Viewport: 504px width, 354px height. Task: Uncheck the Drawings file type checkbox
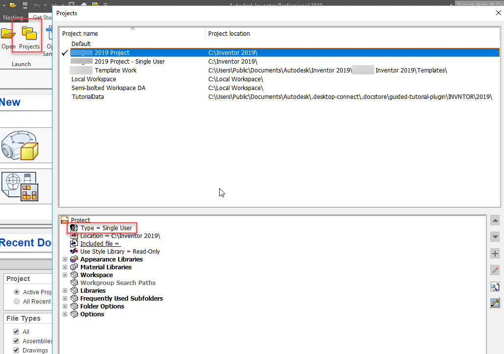click(x=17, y=350)
